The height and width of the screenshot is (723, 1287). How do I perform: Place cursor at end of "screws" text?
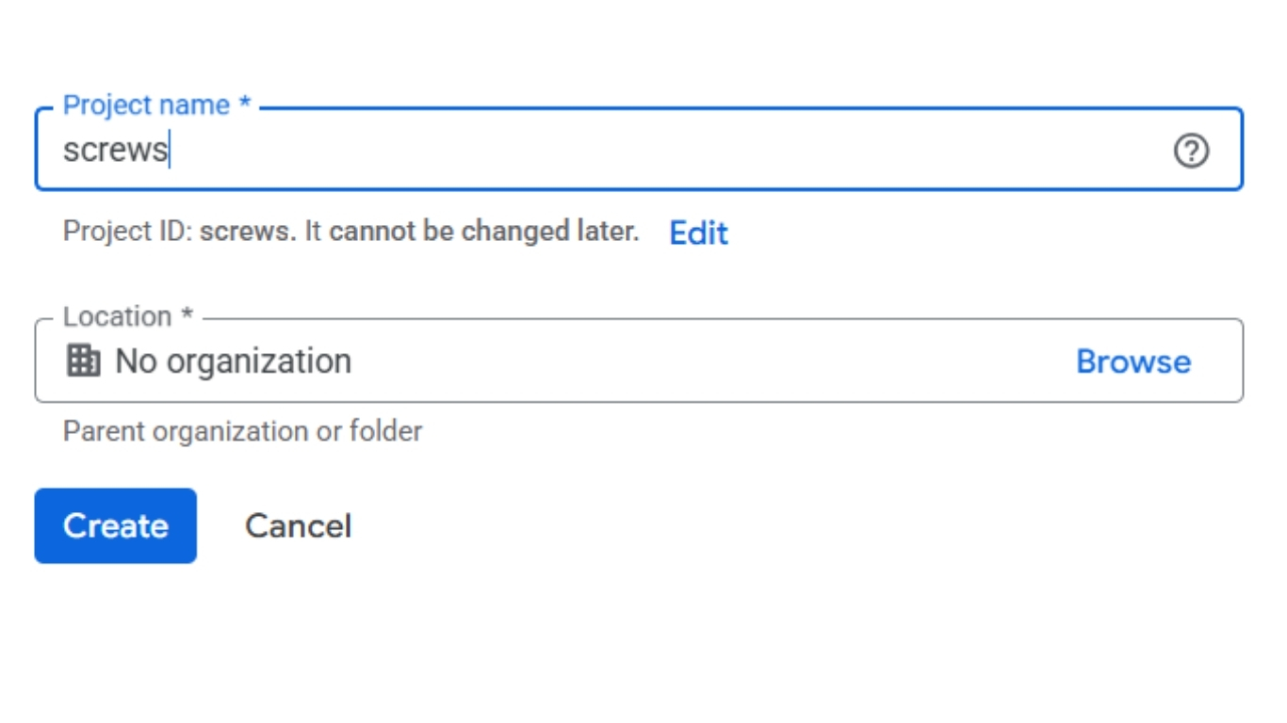coord(170,151)
